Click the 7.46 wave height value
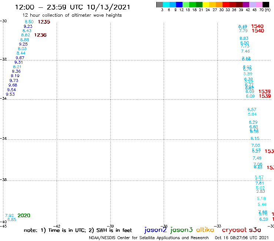The width and height of the screenshot is (274, 241). coord(245,51)
